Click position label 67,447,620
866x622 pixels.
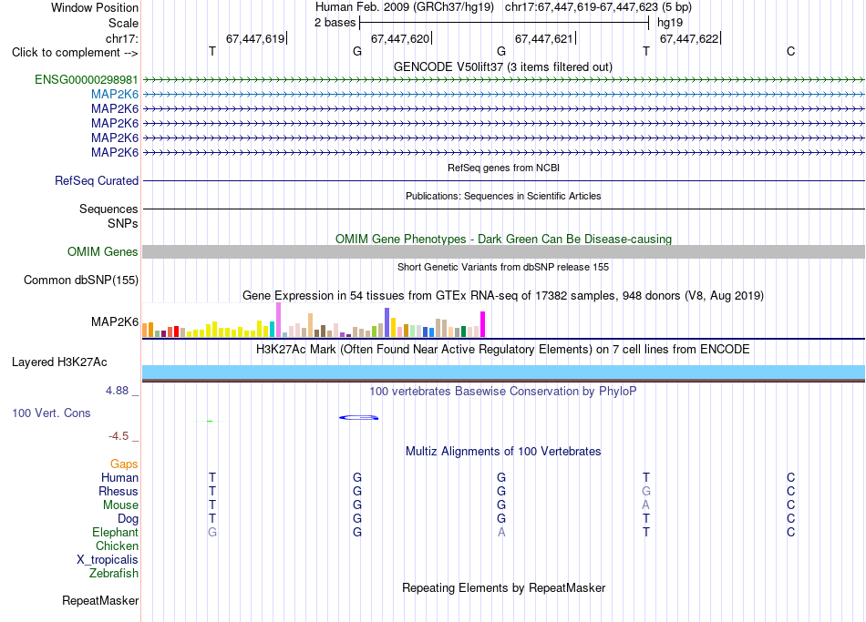tap(400, 38)
